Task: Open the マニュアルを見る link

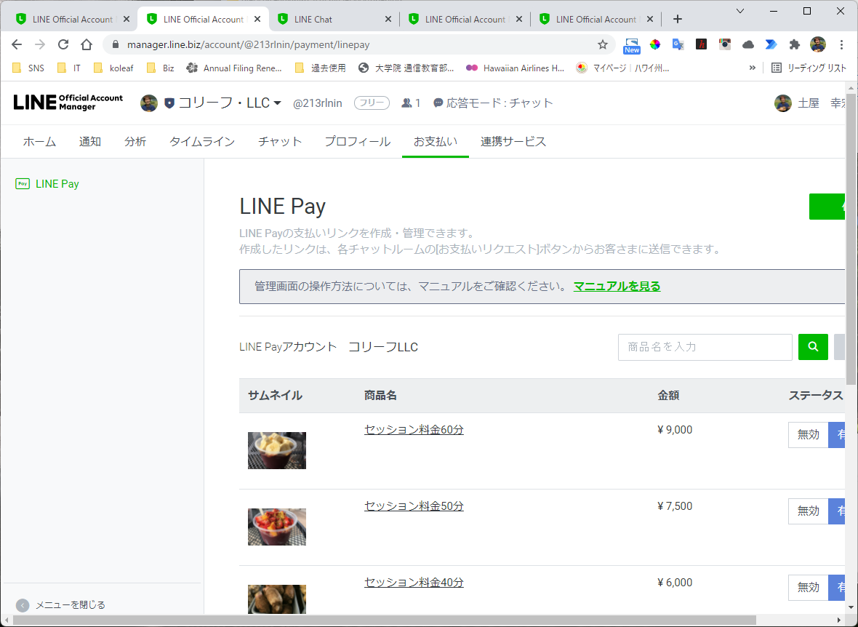Action: coord(617,287)
